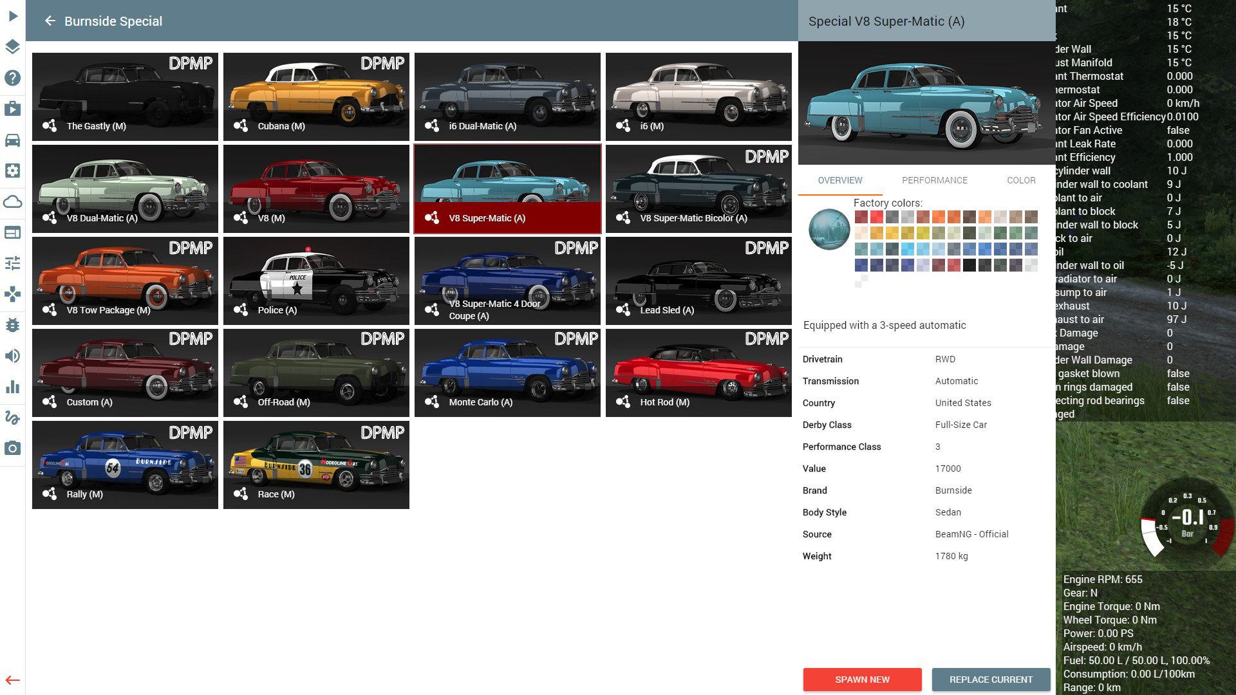Click the 'Factory colors:' label
The height and width of the screenshot is (695, 1236).
[888, 203]
